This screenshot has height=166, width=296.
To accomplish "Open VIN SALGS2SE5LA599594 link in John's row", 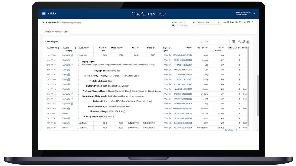I will [183, 123].
